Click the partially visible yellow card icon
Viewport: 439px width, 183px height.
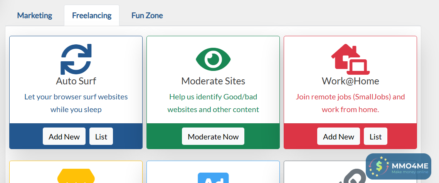[76, 176]
